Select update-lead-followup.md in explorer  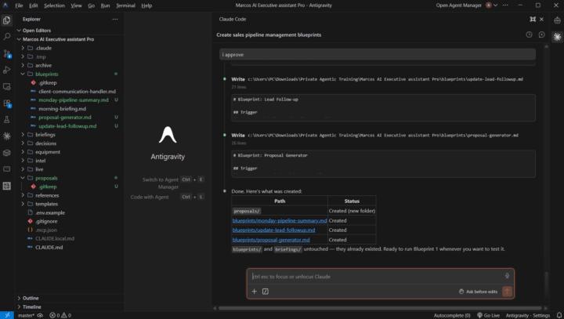tap(67, 126)
